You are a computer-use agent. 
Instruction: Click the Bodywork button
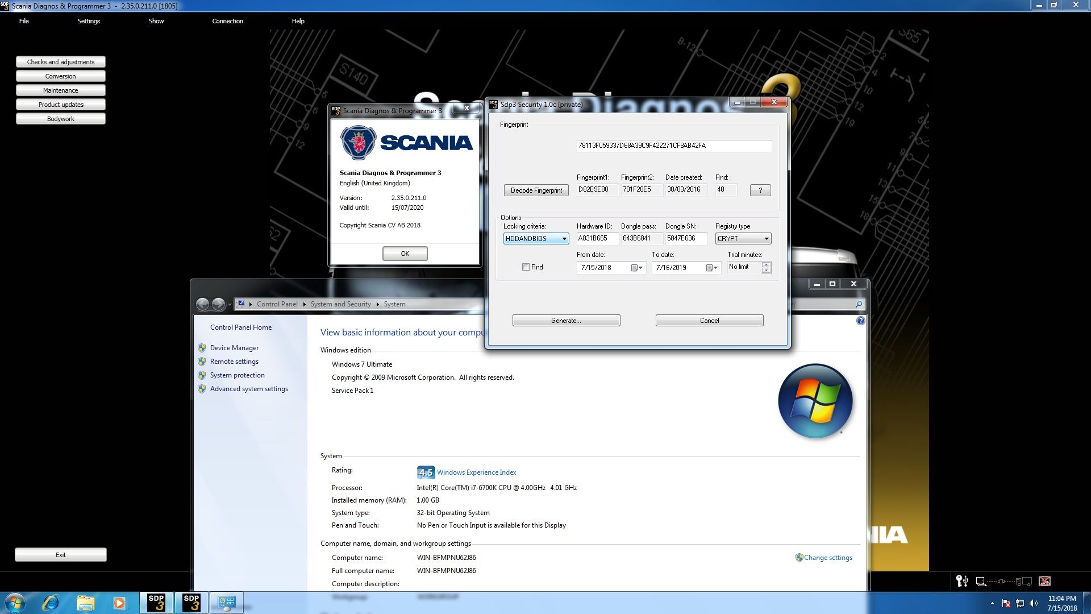pos(61,119)
